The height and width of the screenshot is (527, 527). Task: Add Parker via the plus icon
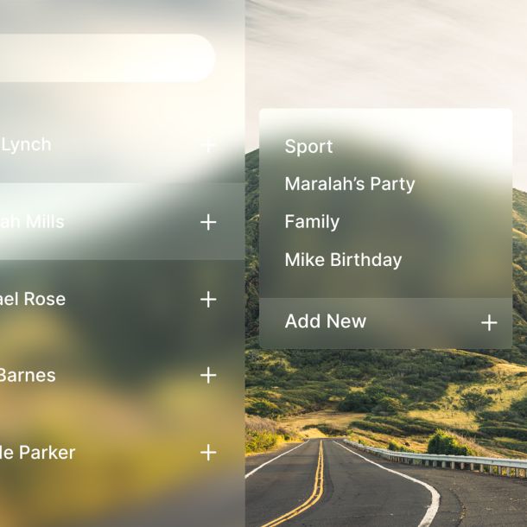[x=208, y=452]
